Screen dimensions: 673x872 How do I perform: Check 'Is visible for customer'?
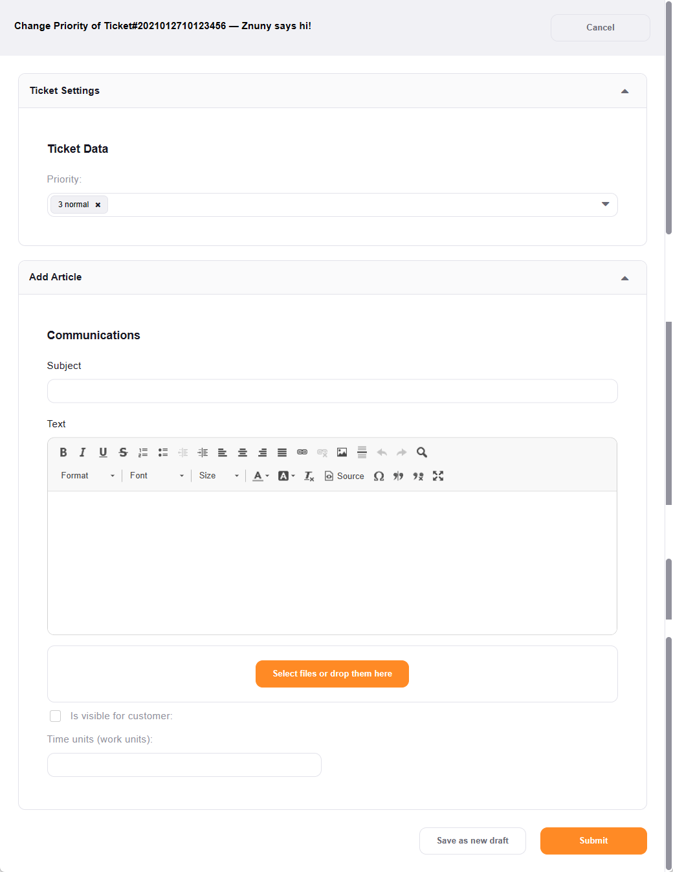(x=56, y=716)
